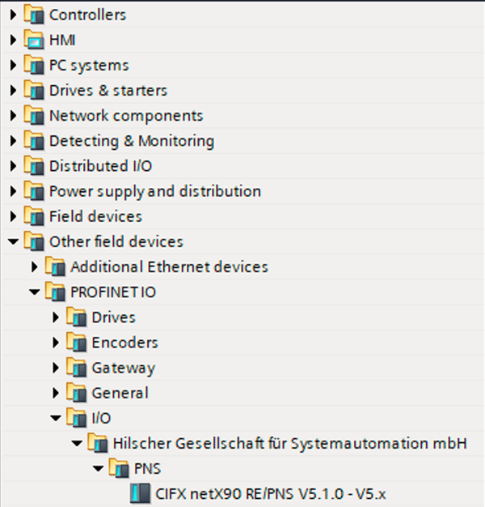
Task: Select the Detecting & Monitoring entry
Action: (x=131, y=141)
